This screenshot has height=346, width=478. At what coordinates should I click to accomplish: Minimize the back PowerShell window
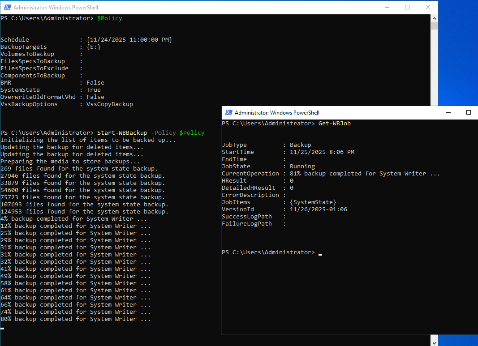coord(387,7)
